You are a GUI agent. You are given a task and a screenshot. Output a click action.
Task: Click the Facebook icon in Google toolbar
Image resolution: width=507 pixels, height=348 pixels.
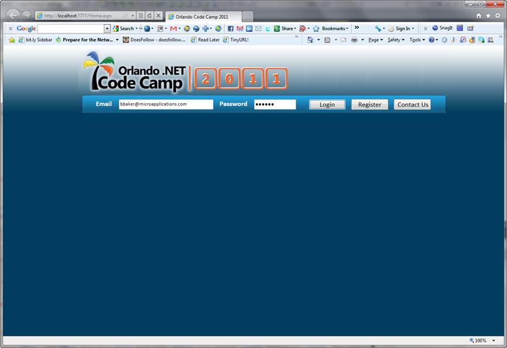[x=230, y=28]
